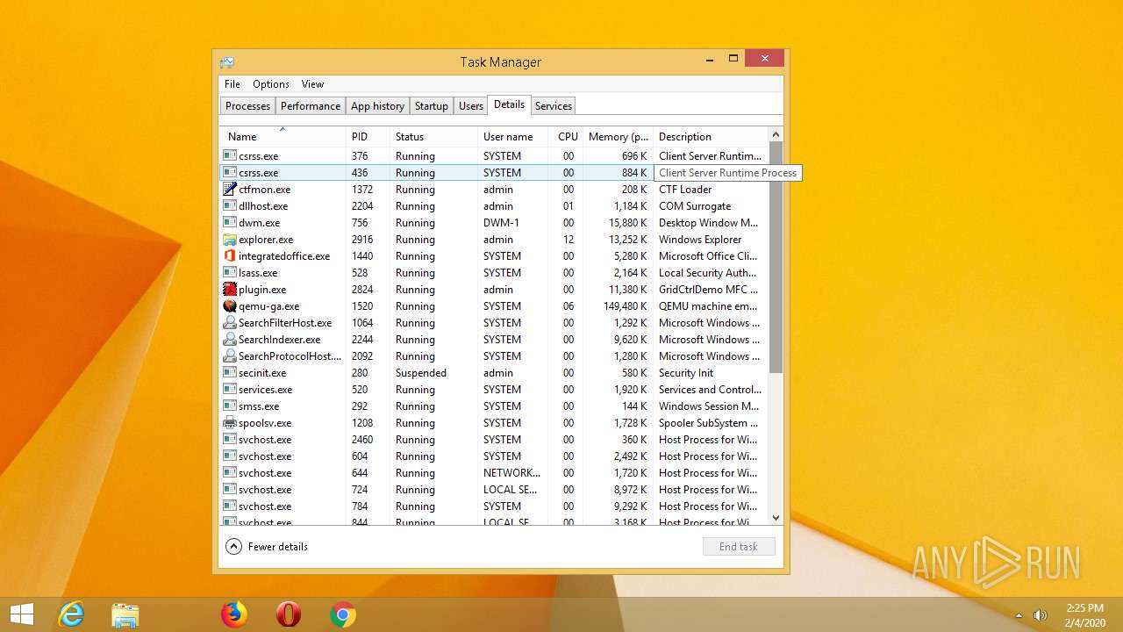The height and width of the screenshot is (632, 1123).
Task: Switch to the Startup tab
Action: (x=432, y=106)
